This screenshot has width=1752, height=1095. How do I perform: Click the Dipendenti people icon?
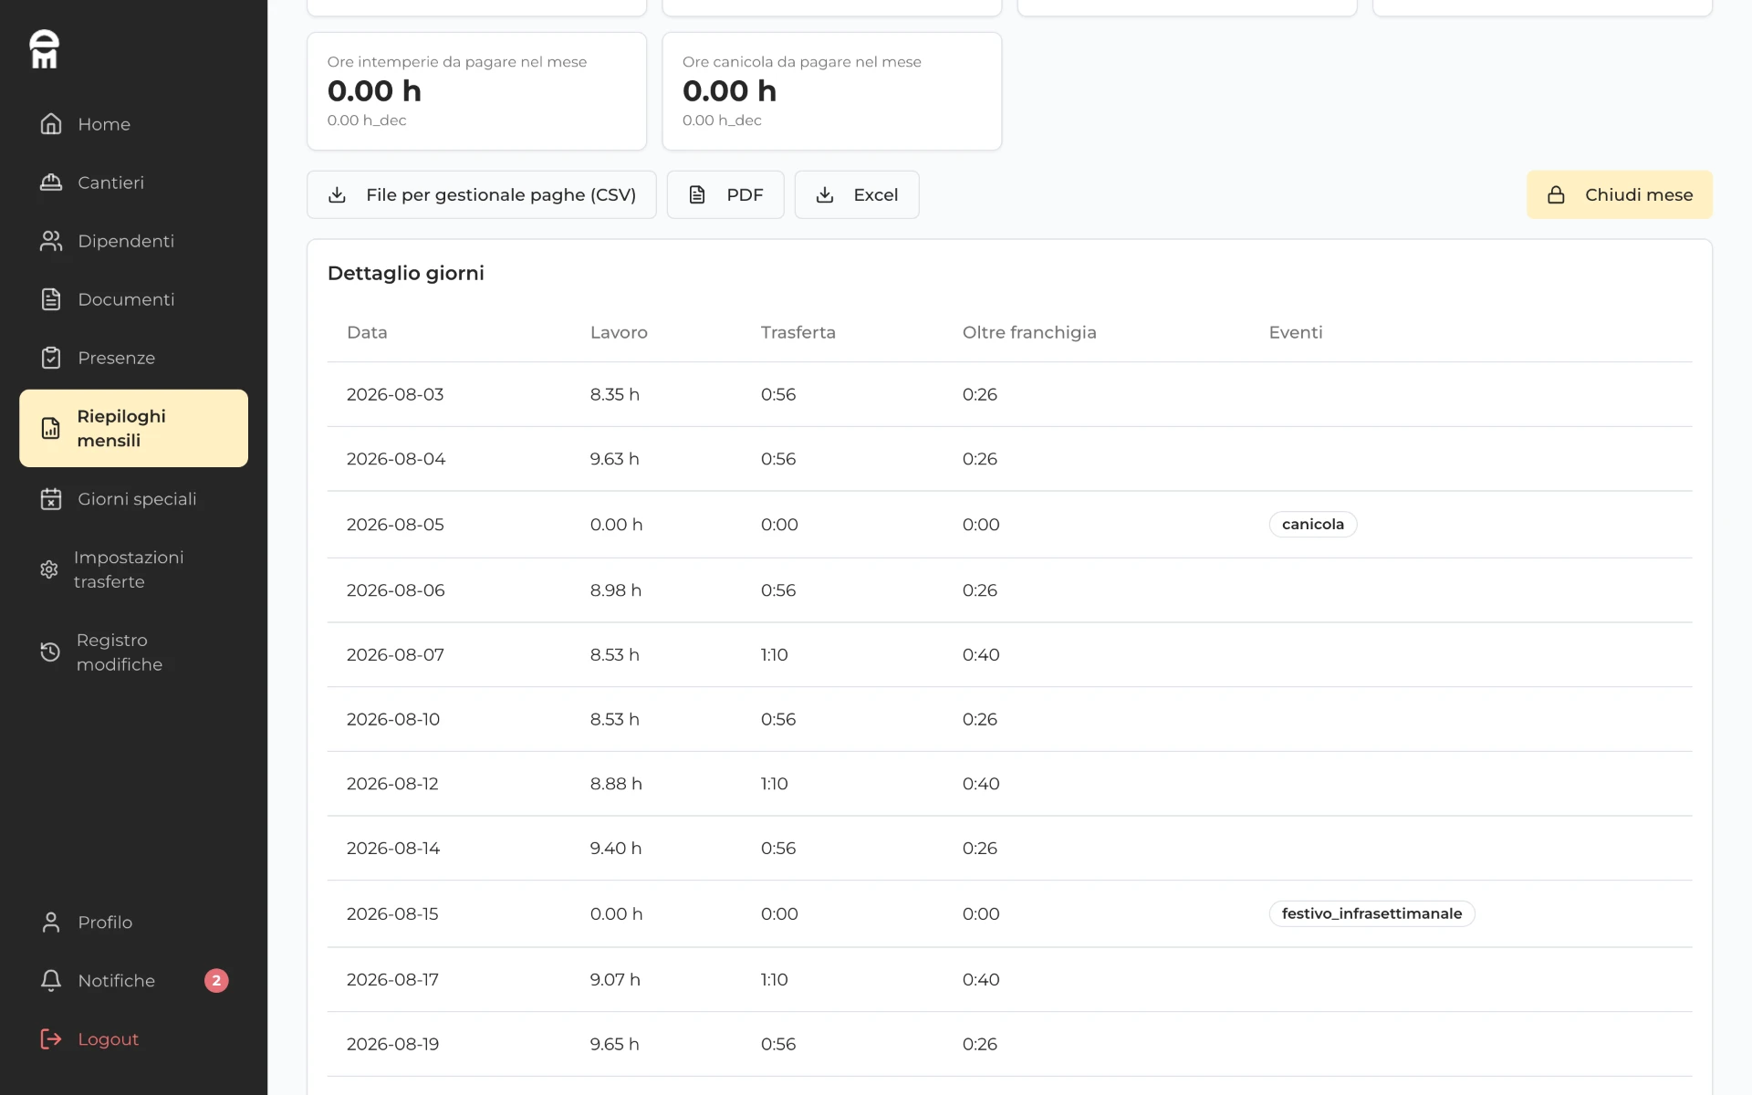(x=51, y=241)
